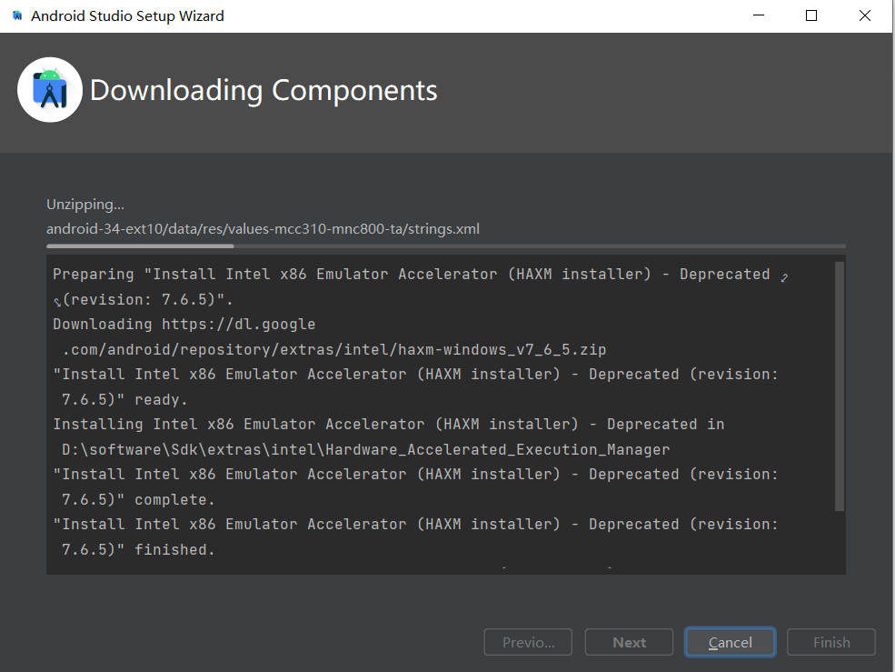
Task: Click the strings.xml file path text
Action: (x=263, y=229)
